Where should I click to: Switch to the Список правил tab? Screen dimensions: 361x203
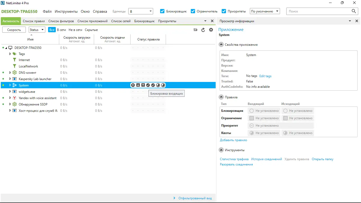[x=34, y=21]
